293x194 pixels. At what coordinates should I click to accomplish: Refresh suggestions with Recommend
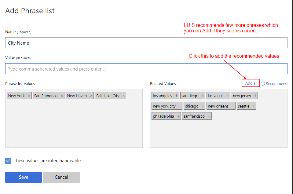274,84
